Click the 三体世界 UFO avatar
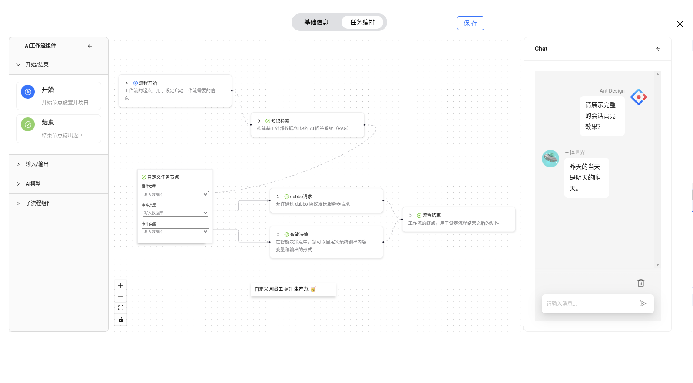Image resolution: width=693 pixels, height=383 pixels. [x=550, y=159]
